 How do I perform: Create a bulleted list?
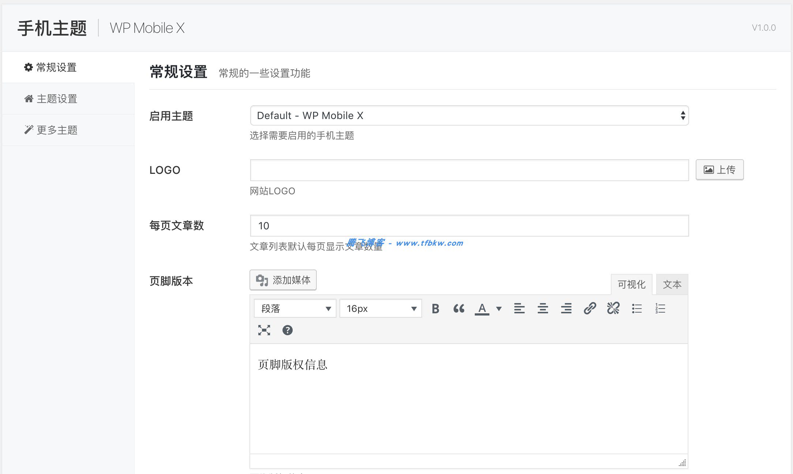[637, 309]
